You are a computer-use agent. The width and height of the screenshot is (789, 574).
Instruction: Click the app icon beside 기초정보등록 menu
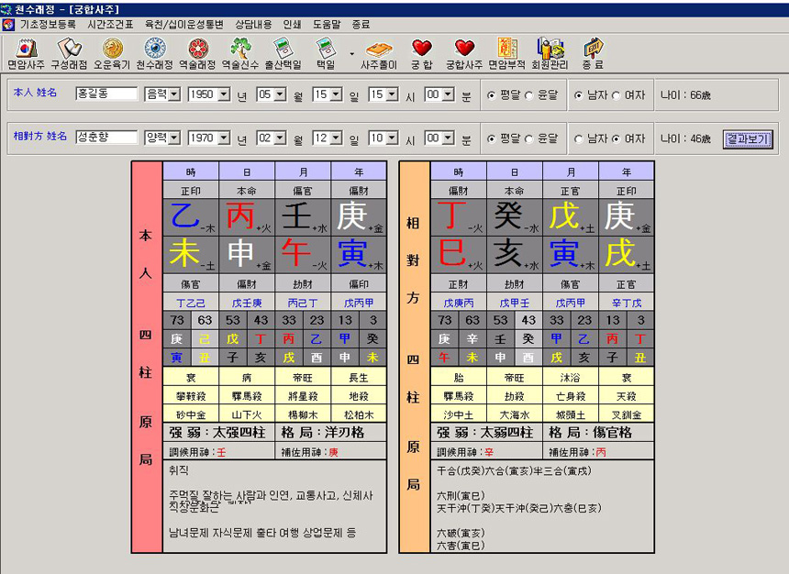[x=8, y=25]
